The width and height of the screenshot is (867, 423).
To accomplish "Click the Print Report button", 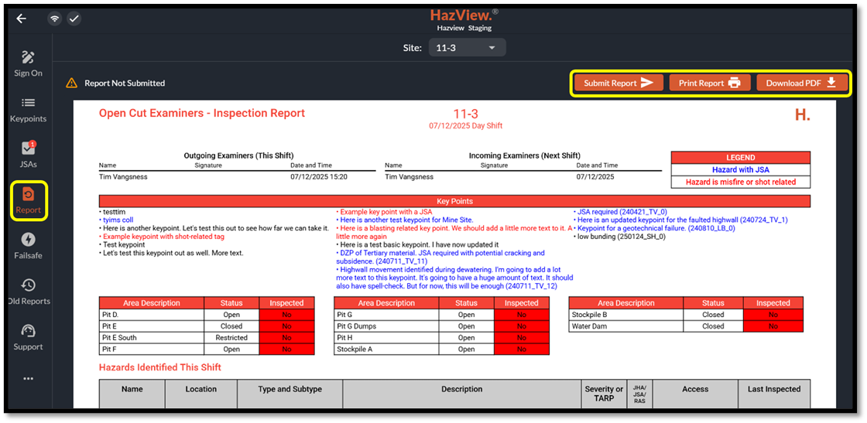I will click(x=709, y=83).
